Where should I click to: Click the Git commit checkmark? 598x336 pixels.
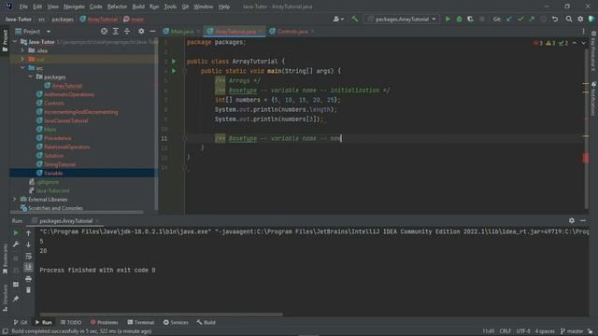520,19
